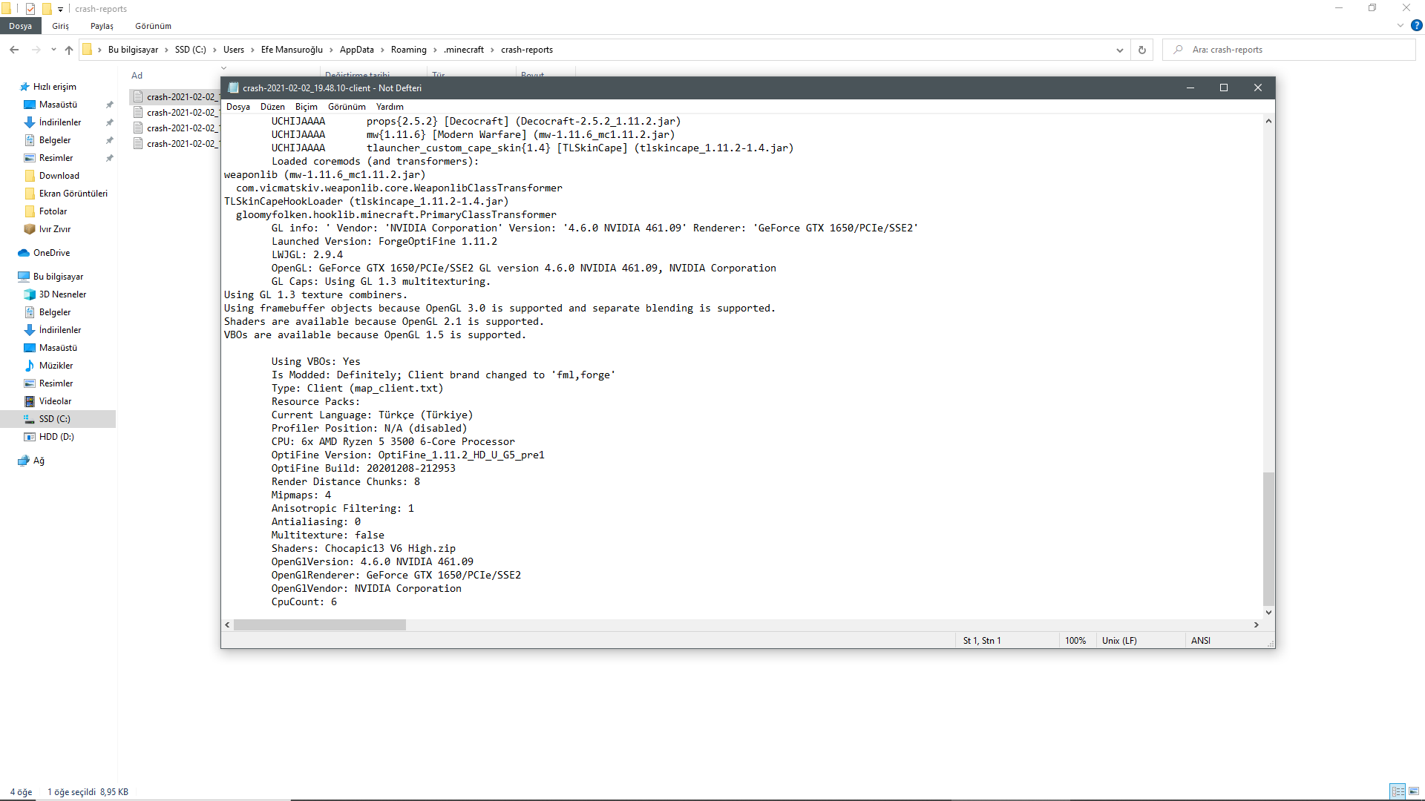This screenshot has width=1425, height=801.
Task: Select the first crash-2021-02-02 file in list
Action: coord(175,97)
